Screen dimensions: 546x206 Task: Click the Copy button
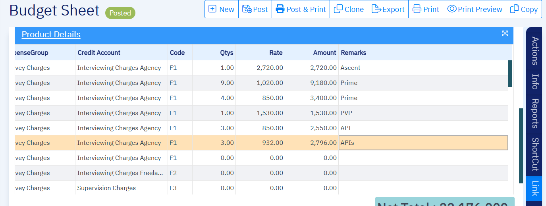coord(524,9)
